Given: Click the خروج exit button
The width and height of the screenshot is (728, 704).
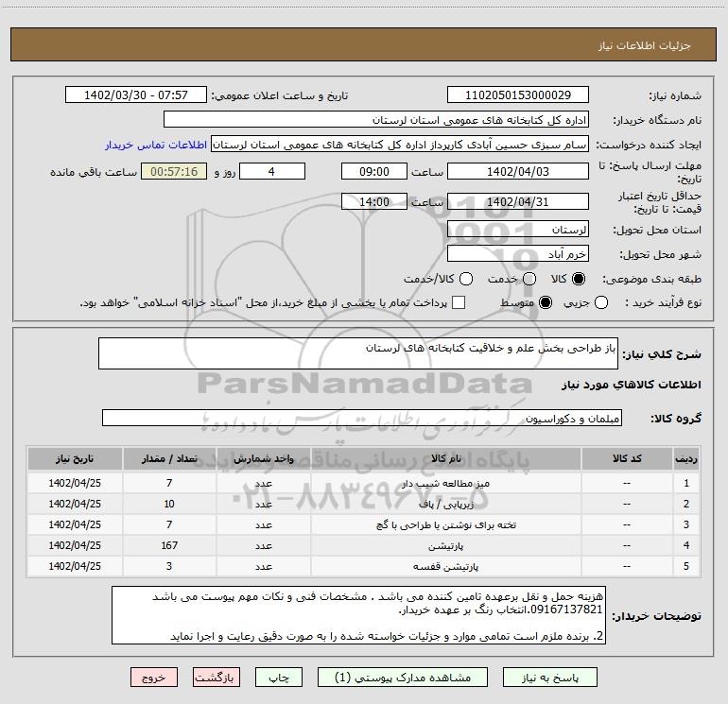Looking at the screenshot, I should (154, 678).
